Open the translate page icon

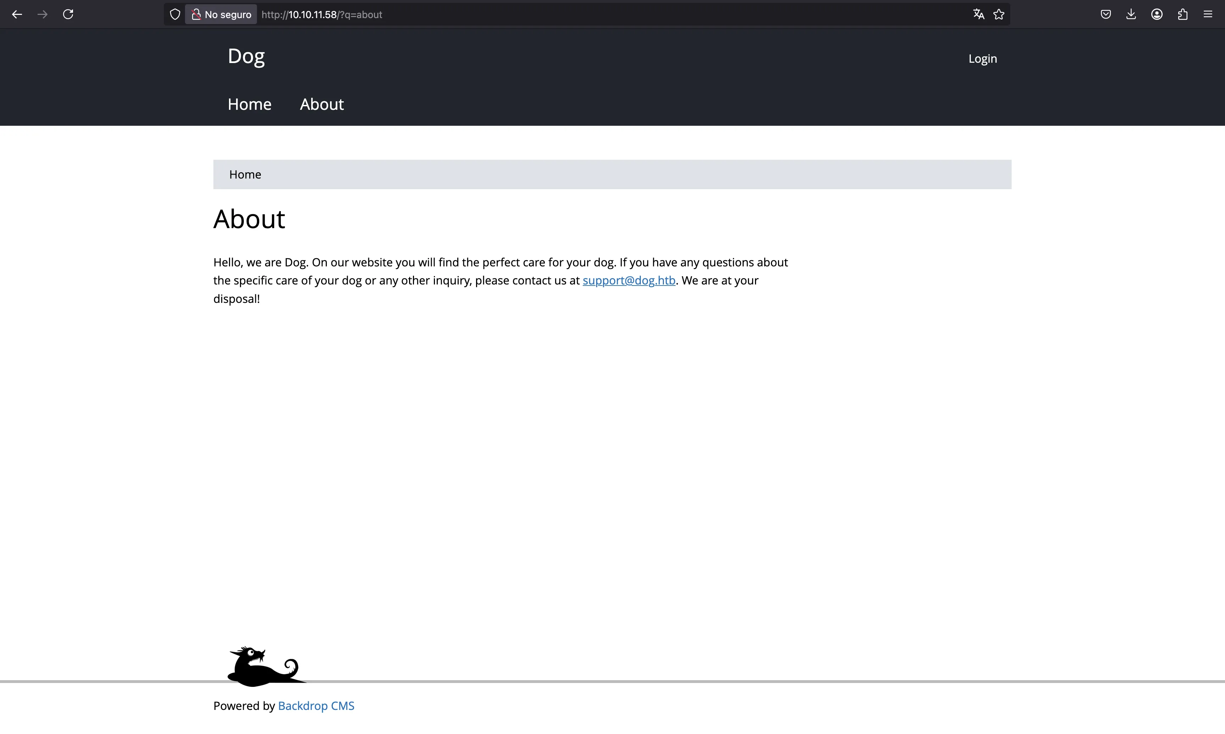point(978,14)
